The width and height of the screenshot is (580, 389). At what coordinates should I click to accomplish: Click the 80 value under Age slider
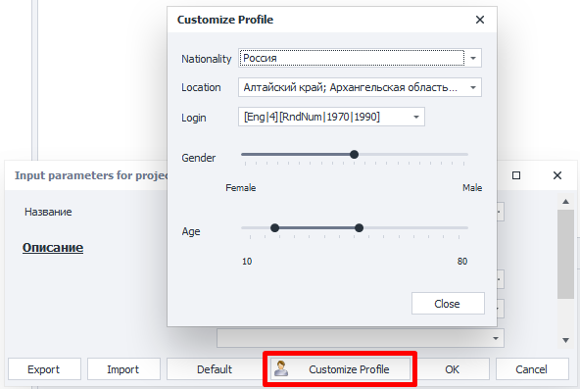coord(462,262)
